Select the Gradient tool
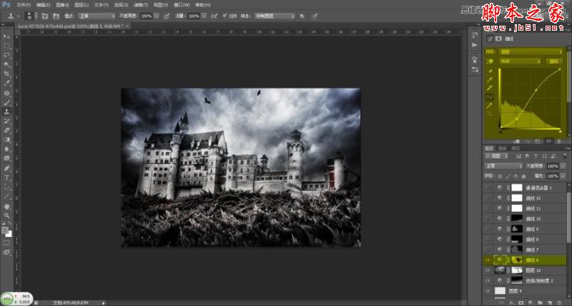This screenshot has height=306, width=572. pos(6,140)
